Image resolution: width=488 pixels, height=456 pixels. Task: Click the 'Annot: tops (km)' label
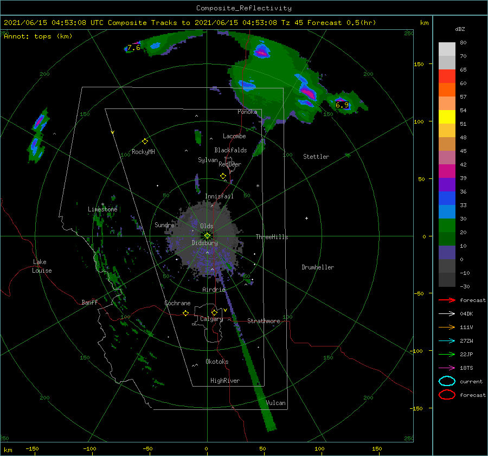38,36
